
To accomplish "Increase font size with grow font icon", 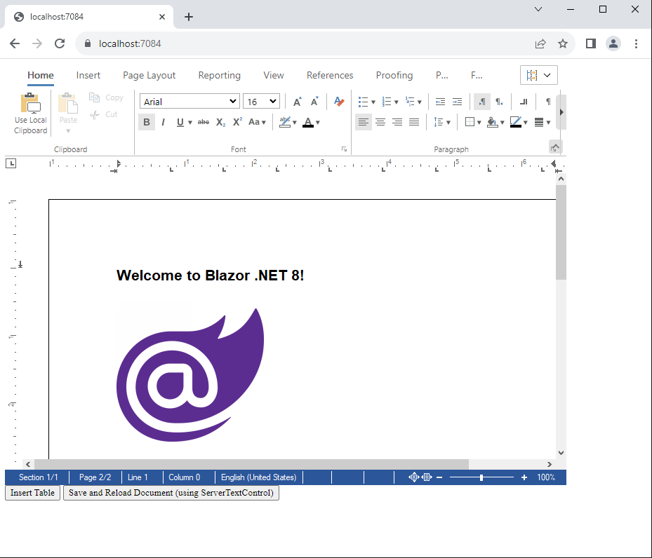I will pos(298,102).
